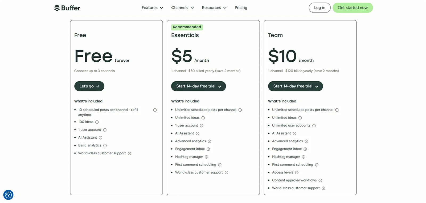Start 14-day free trial for Team plan
The width and height of the screenshot is (426, 203).
[x=295, y=86]
